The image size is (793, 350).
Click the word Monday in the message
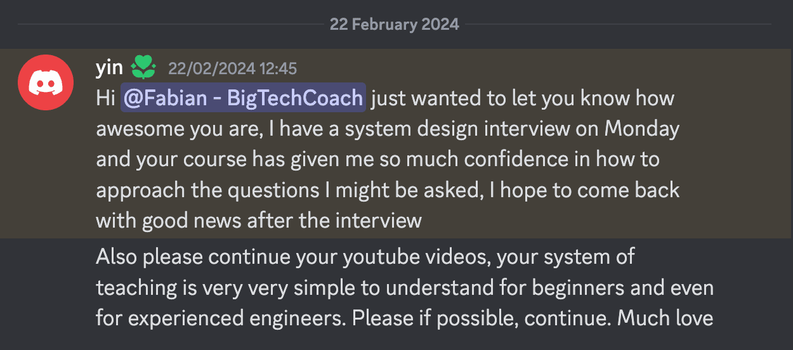[641, 129]
